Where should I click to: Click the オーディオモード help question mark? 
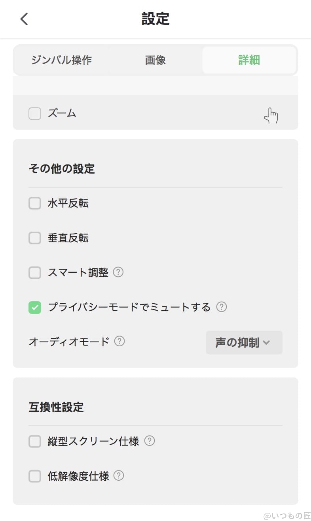click(x=119, y=341)
